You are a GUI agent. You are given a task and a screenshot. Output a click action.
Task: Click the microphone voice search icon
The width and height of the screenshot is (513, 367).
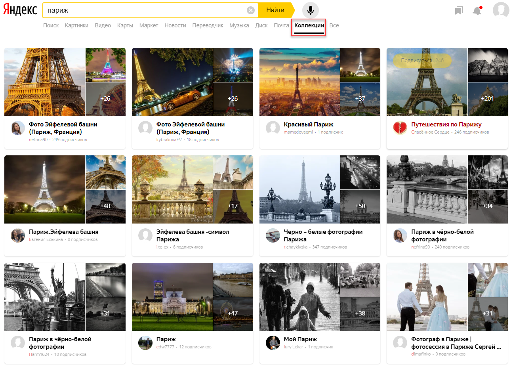[x=310, y=10]
